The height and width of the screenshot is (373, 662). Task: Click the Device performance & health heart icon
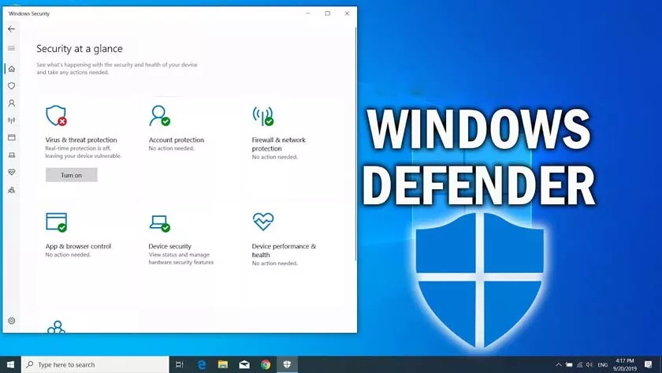(263, 222)
